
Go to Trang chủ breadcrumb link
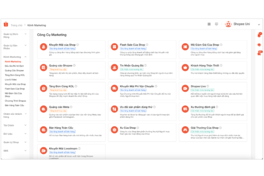(16, 25)
